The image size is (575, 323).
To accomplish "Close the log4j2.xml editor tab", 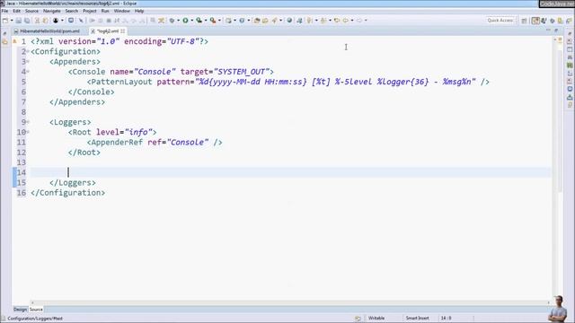I will coord(123,31).
